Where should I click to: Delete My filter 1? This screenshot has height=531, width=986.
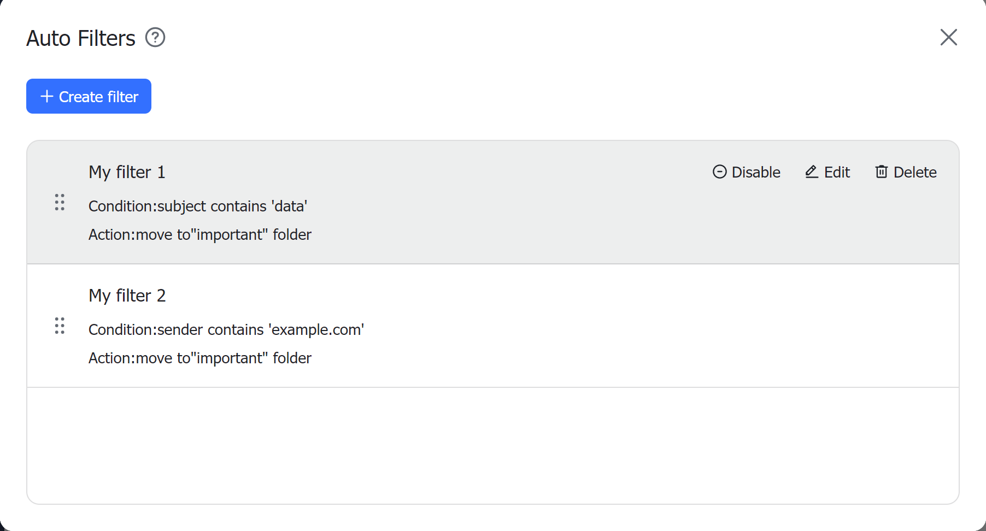pos(905,172)
